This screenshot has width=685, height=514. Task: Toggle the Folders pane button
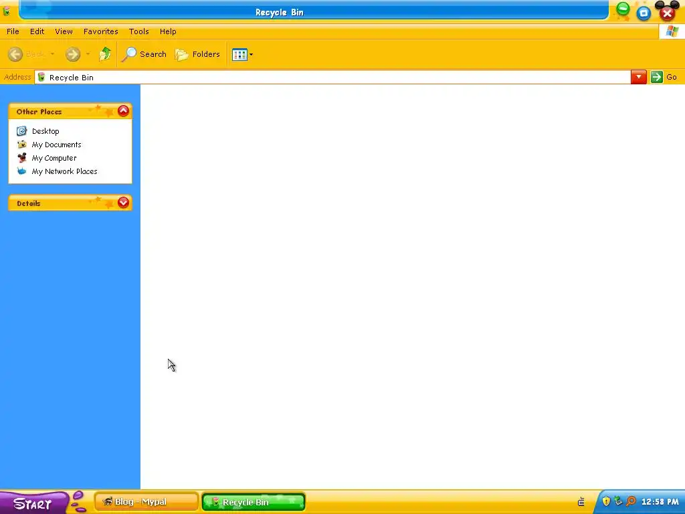pos(197,54)
